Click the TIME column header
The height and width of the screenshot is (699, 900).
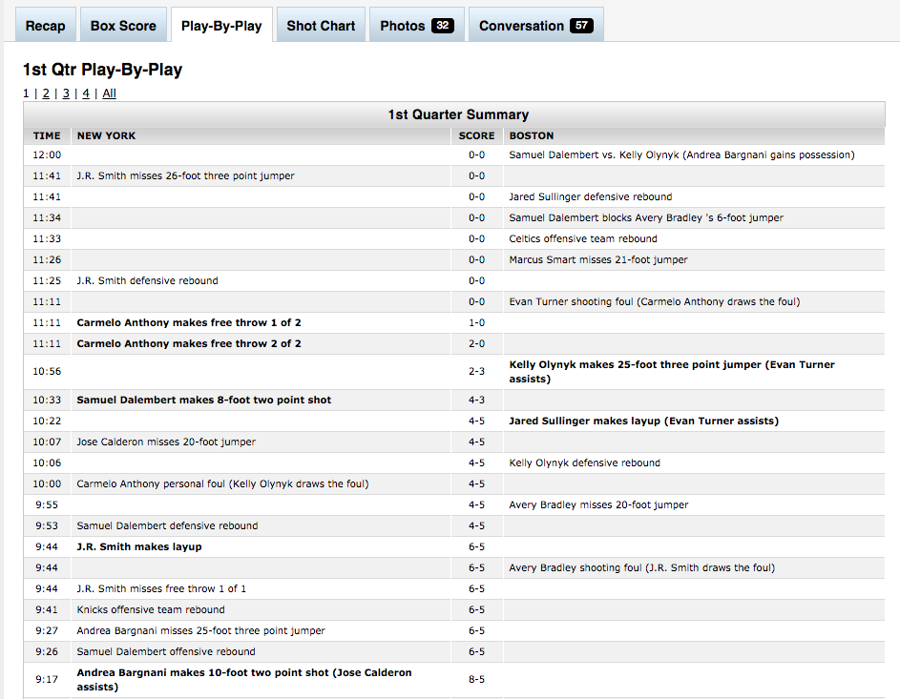coord(47,136)
